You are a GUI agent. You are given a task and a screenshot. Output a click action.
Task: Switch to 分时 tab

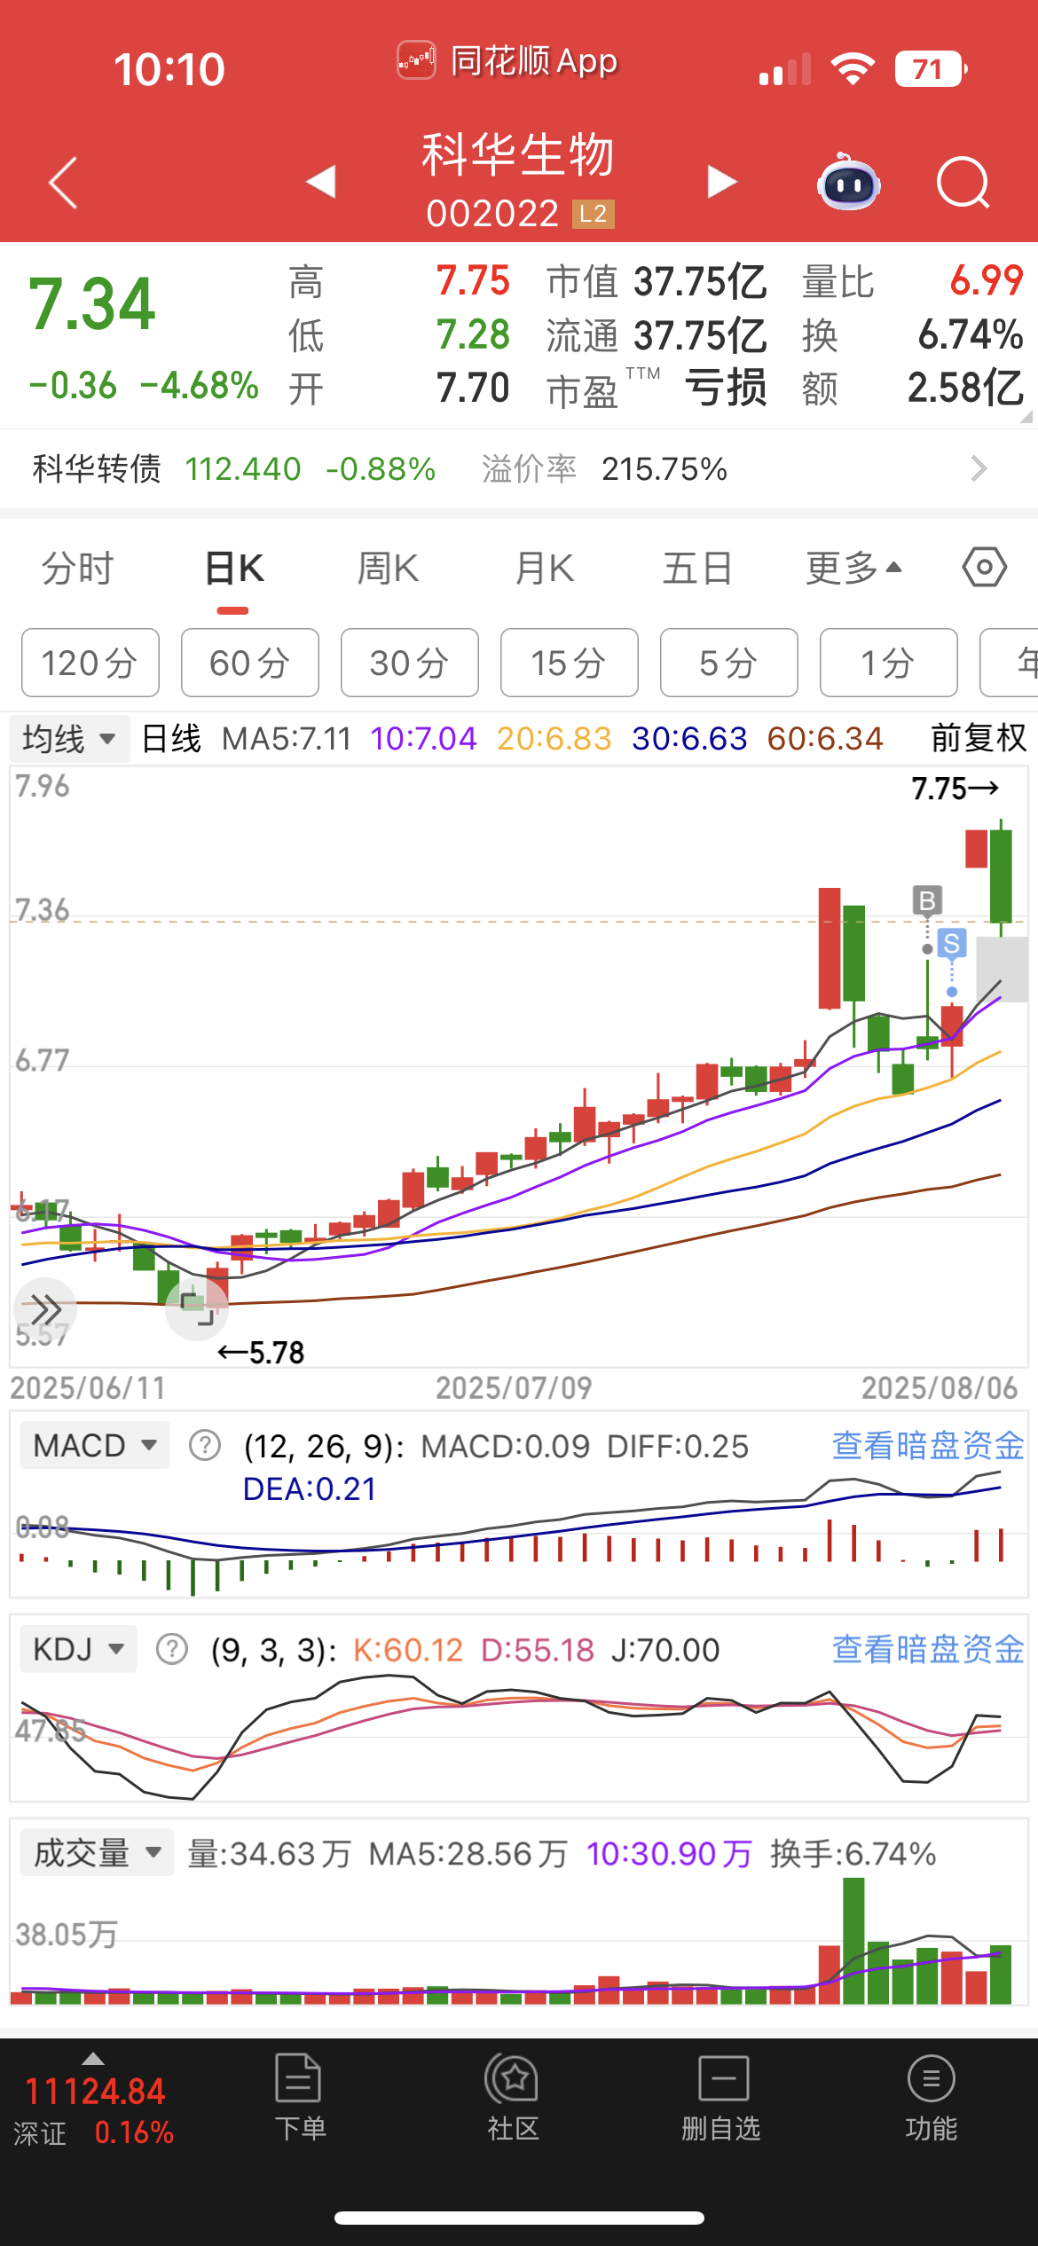(x=78, y=568)
